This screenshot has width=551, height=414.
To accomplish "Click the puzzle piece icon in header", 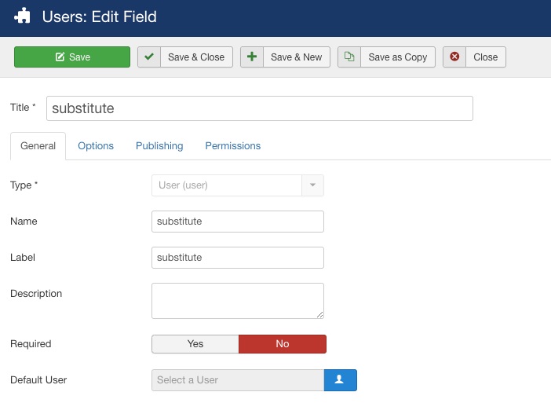I will pos(23,16).
